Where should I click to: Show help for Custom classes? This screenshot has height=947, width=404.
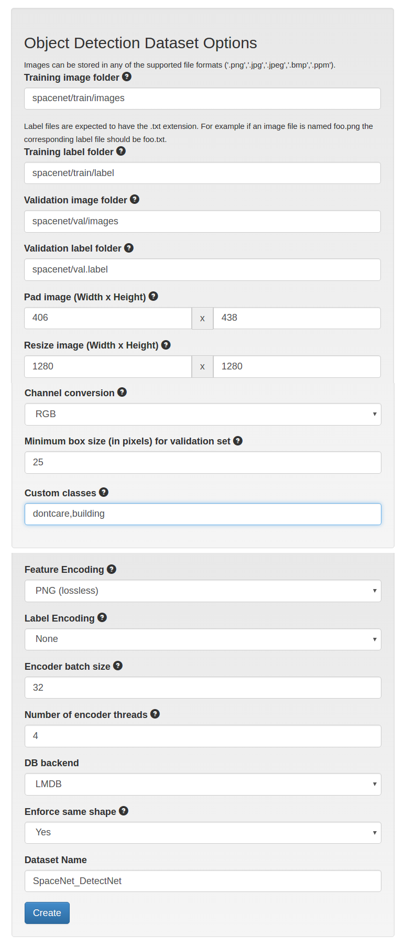[x=104, y=492]
